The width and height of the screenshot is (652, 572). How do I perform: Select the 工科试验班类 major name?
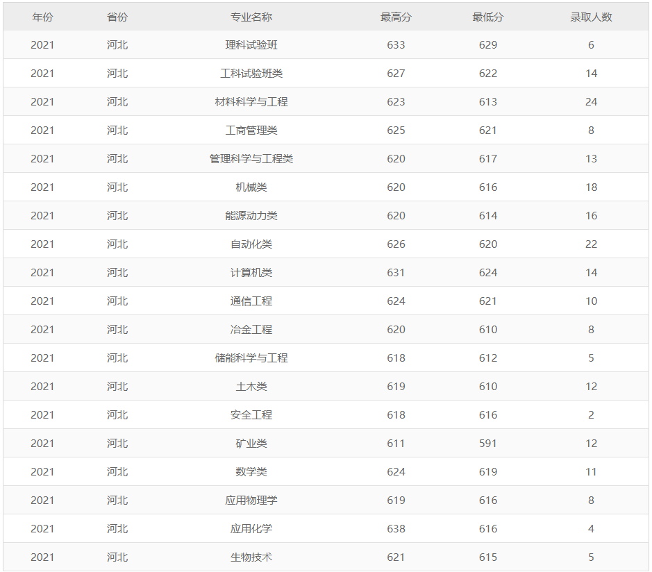click(x=251, y=74)
